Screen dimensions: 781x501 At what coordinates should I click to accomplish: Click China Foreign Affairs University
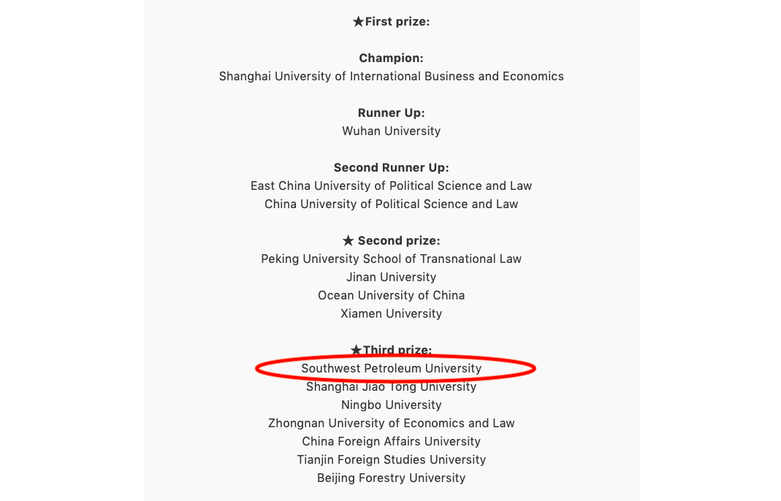391,442
